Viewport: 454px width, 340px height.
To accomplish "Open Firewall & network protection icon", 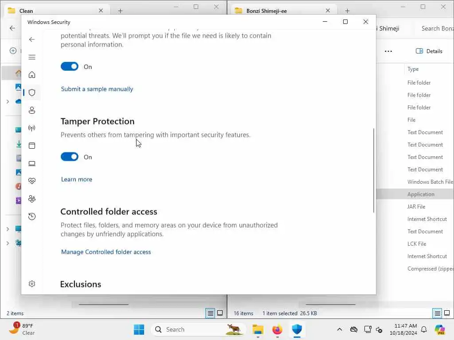I will tap(32, 128).
